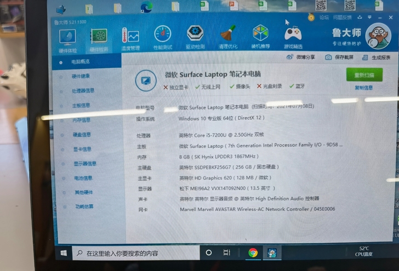The height and width of the screenshot is (271, 399).
Task: Click the 52℃ CPU温度 taskbar readout
Action: [364, 251]
